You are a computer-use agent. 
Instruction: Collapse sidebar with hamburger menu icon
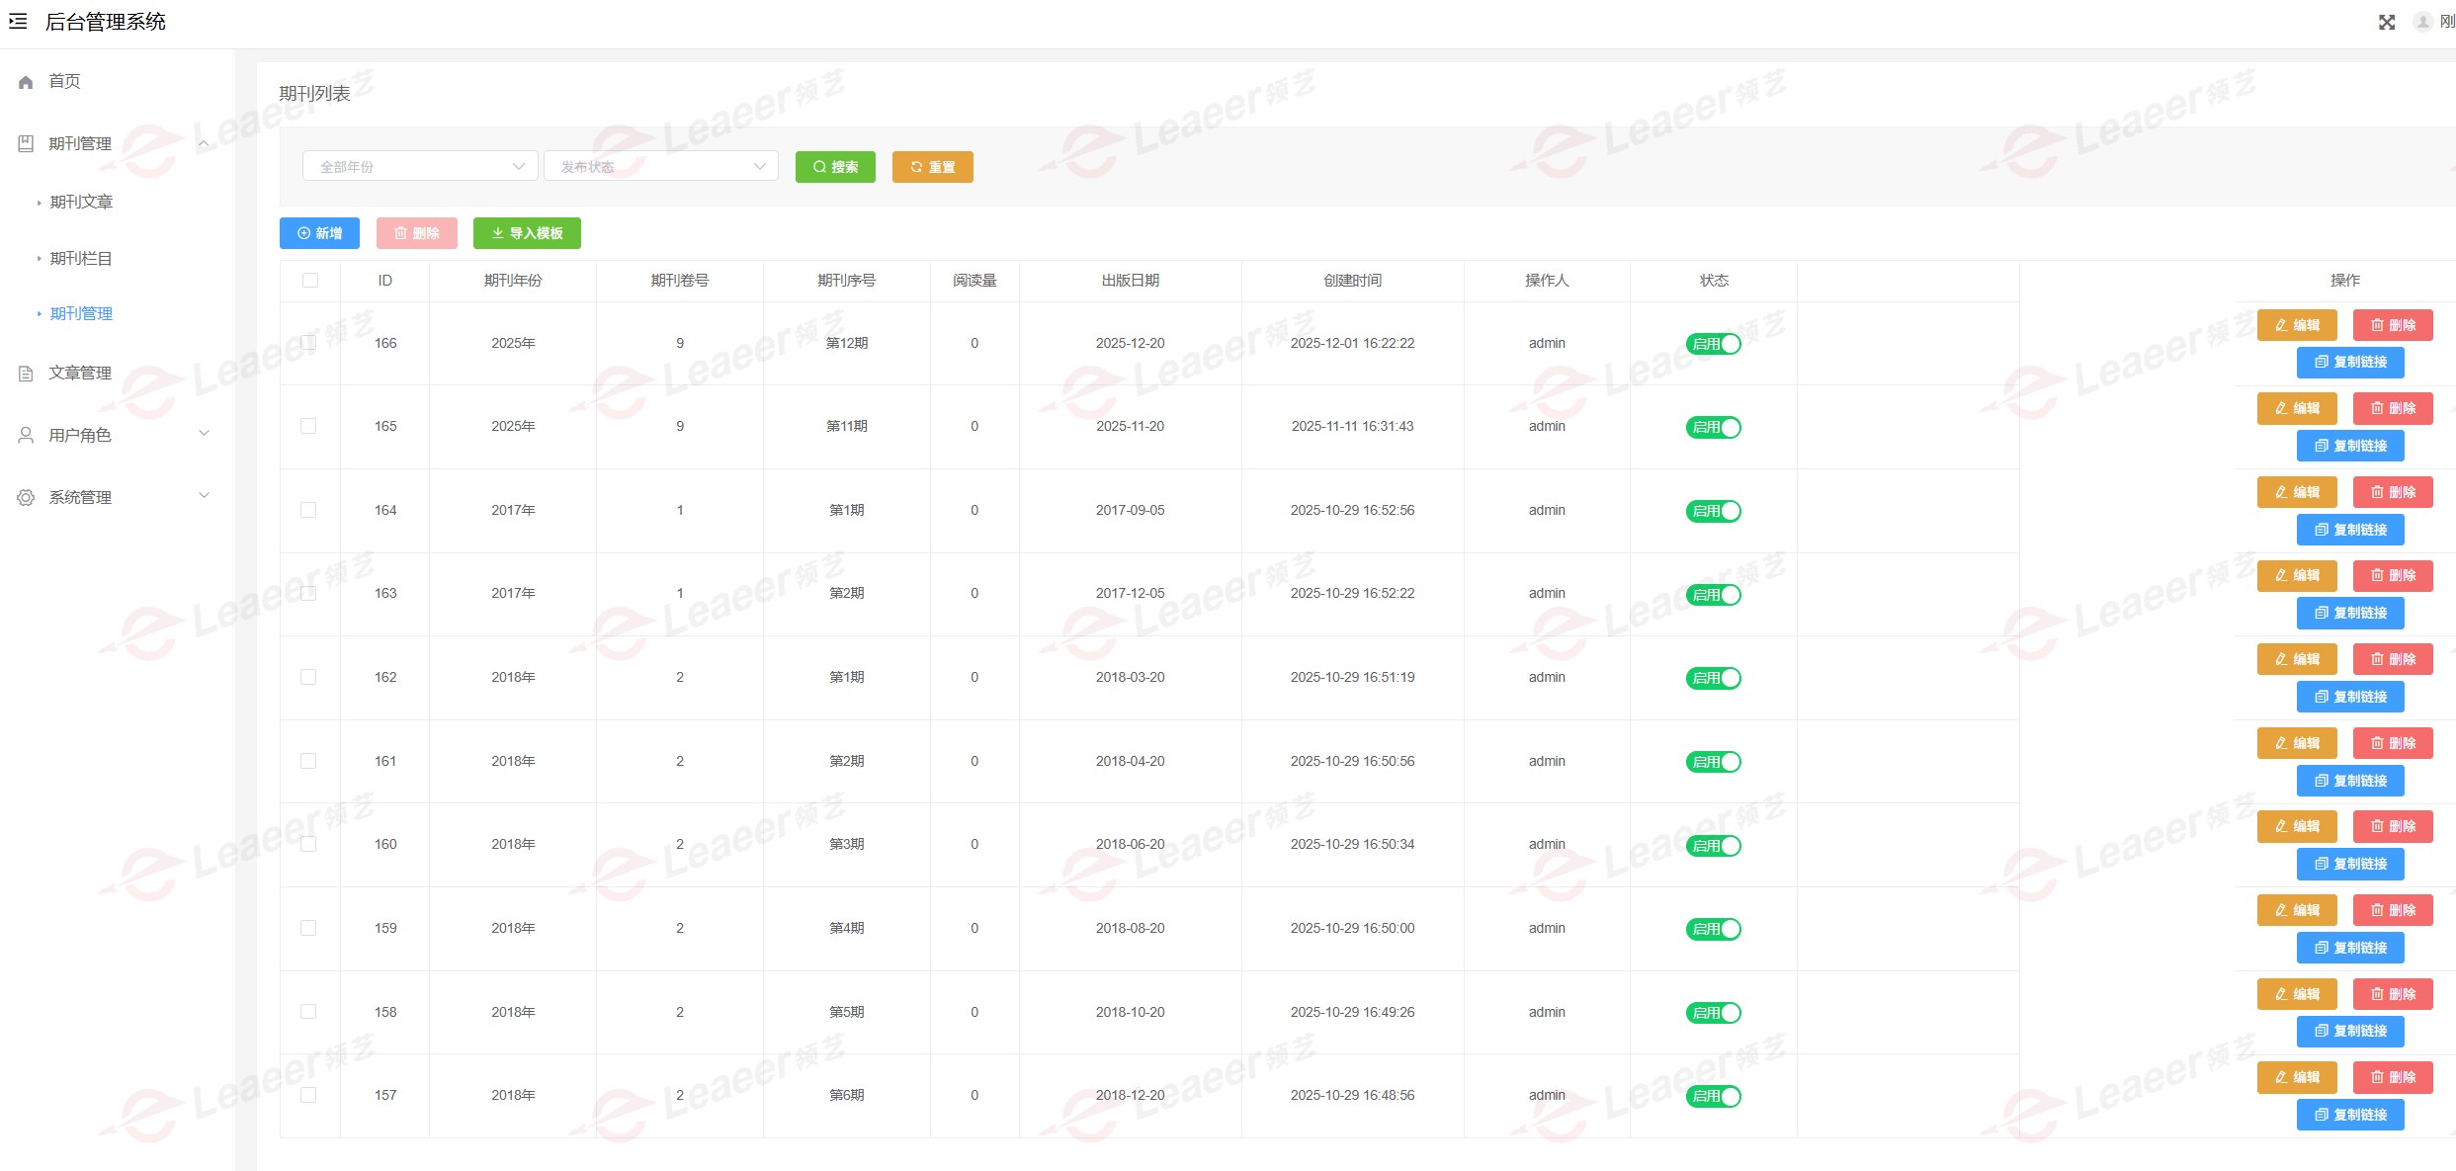[x=18, y=21]
